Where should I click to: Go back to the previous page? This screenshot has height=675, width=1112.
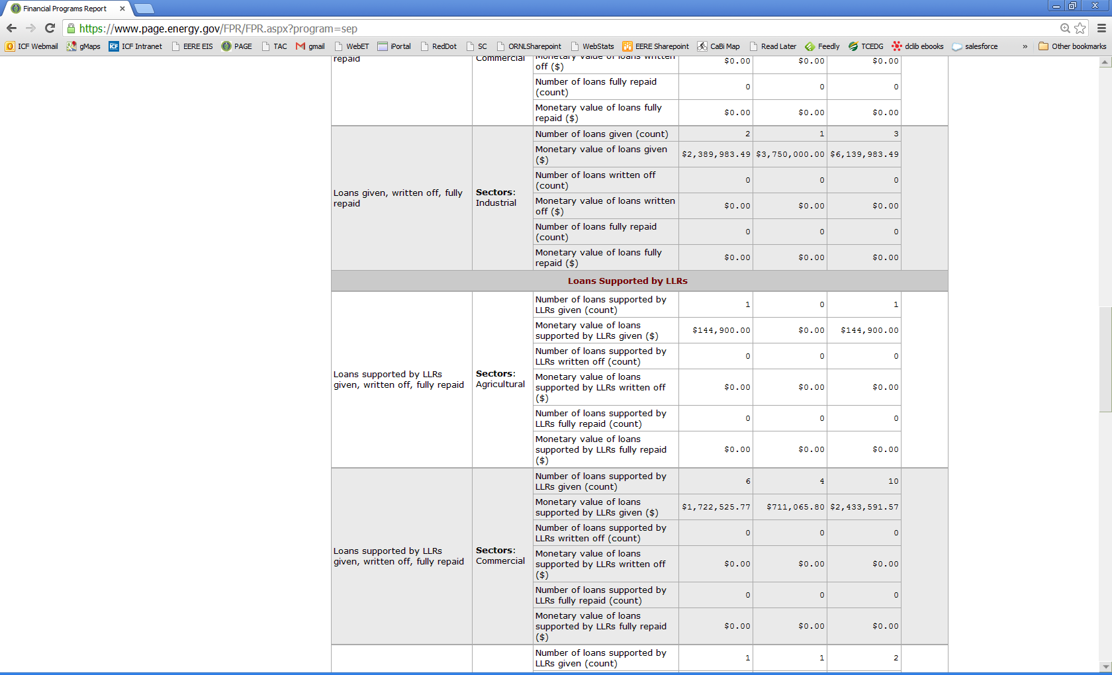(11, 28)
